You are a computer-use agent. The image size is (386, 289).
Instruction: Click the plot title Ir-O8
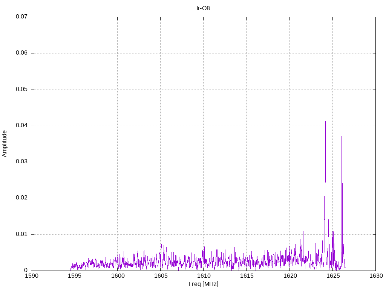tap(203, 8)
